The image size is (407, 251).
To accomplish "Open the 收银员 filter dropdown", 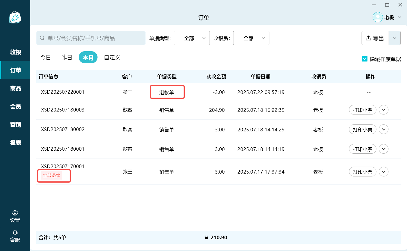I will point(251,38).
